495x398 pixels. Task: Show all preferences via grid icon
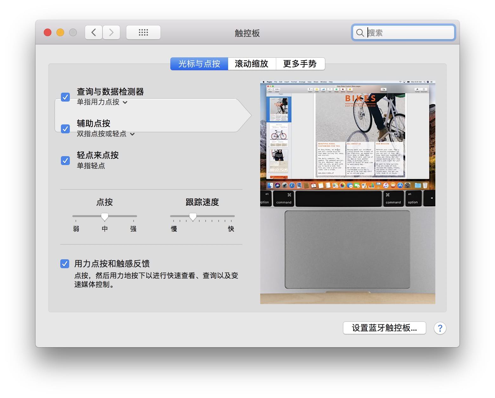[143, 32]
